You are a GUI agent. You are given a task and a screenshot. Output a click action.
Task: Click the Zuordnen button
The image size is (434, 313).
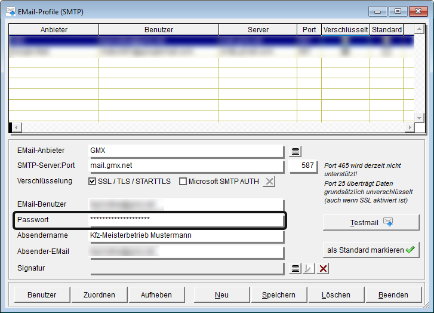(x=99, y=294)
